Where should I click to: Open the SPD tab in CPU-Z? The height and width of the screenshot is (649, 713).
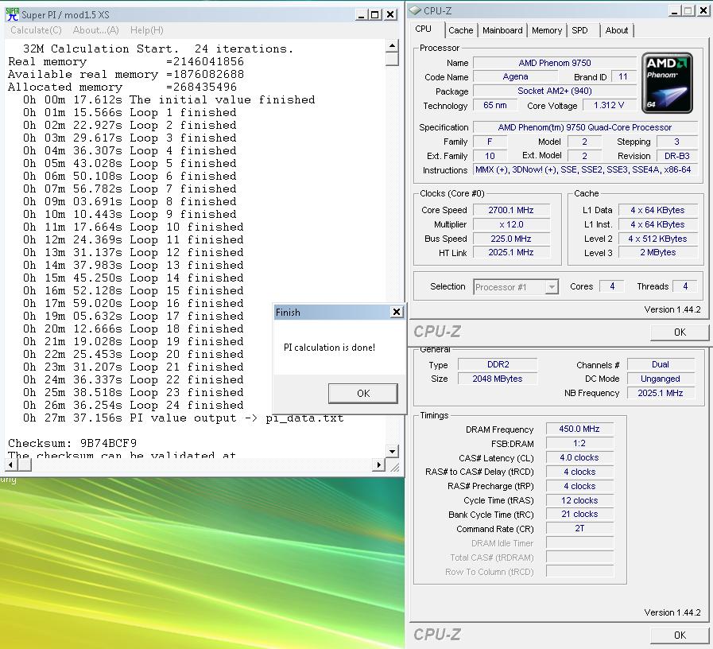coord(579,30)
